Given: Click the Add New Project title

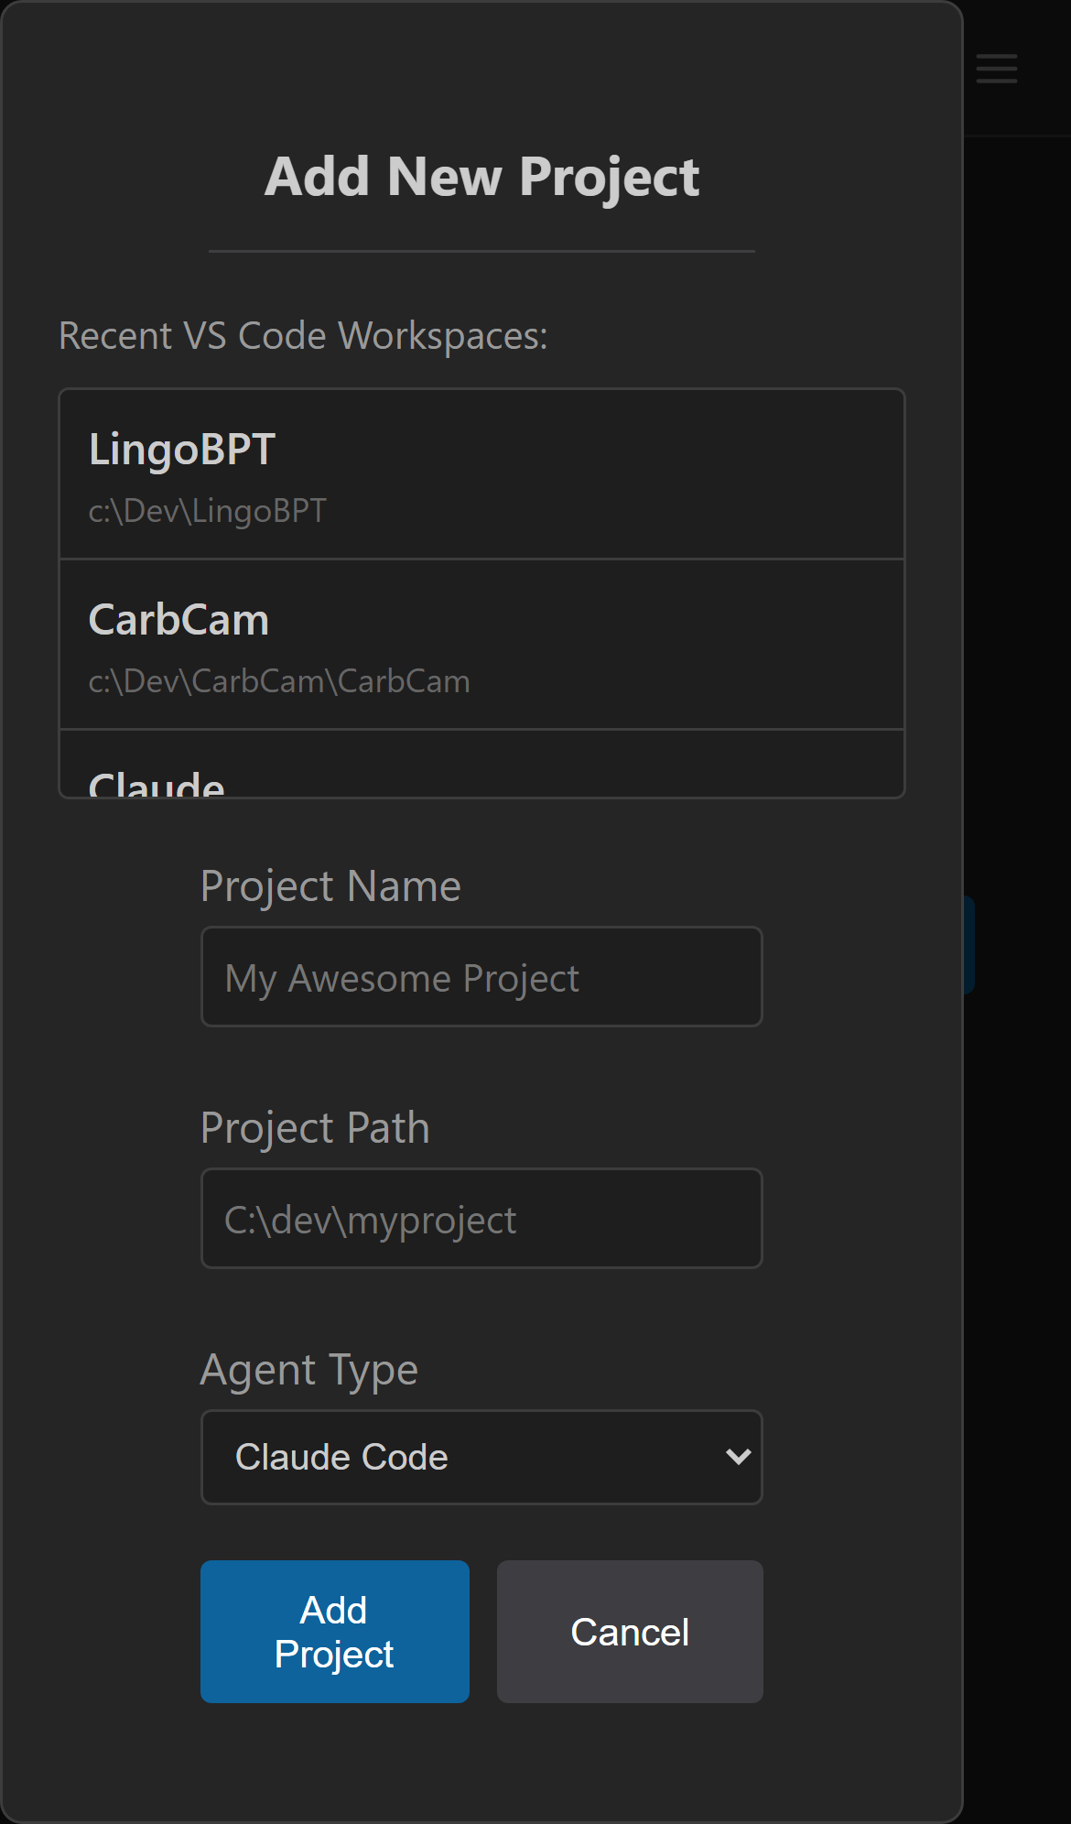Looking at the screenshot, I should tap(481, 176).
